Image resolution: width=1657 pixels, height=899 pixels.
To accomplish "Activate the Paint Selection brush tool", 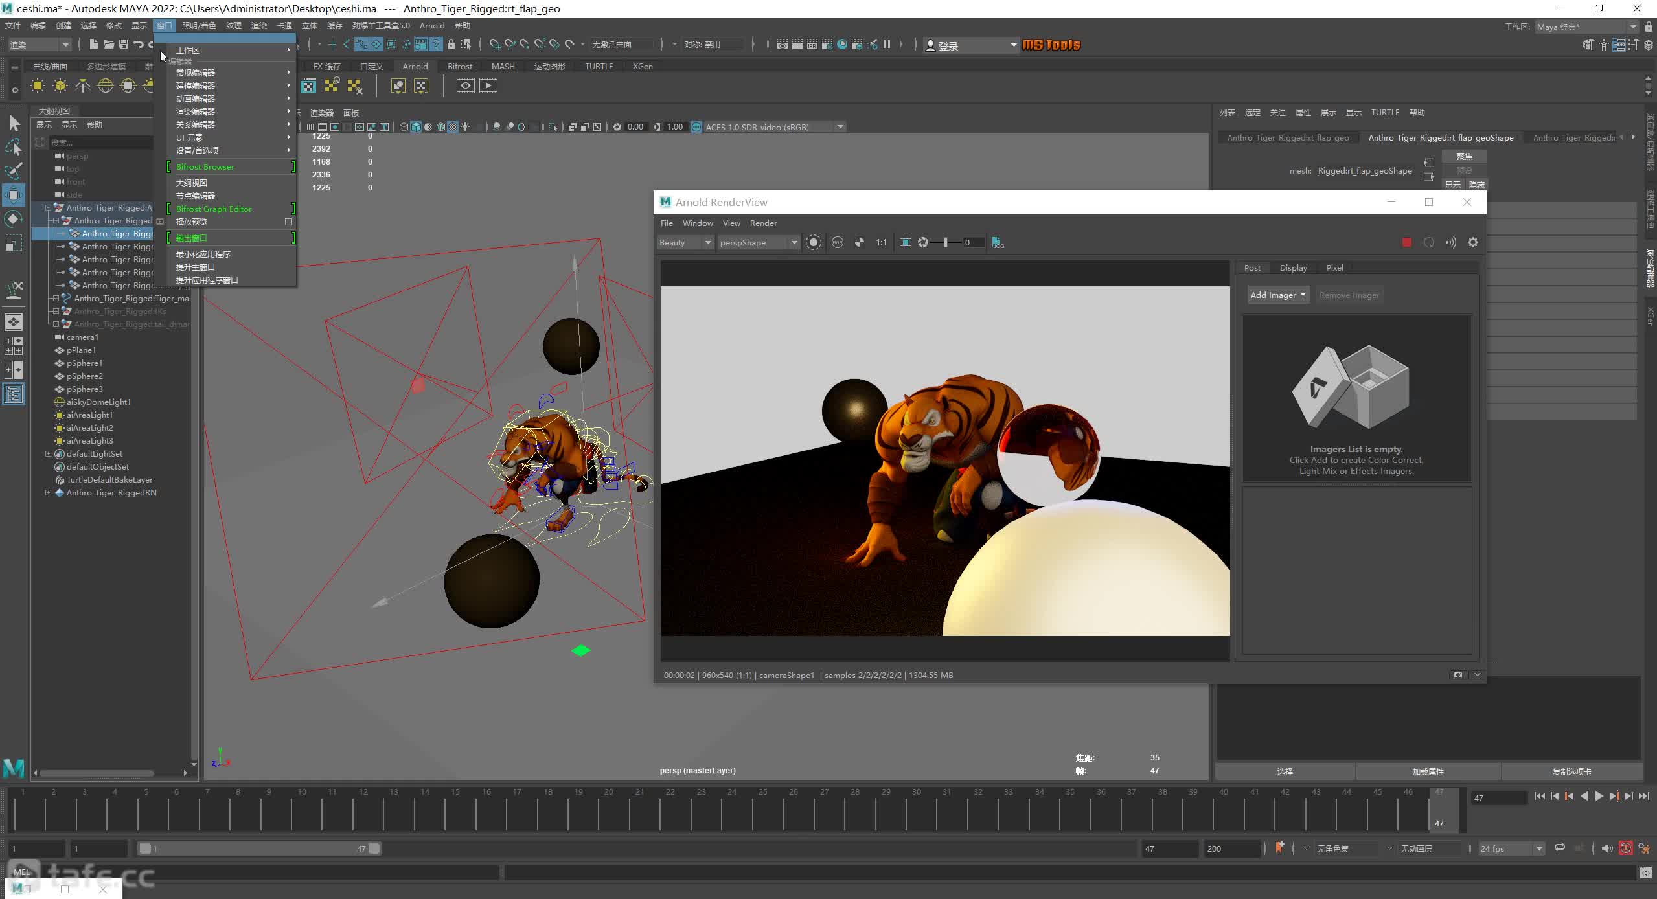I will pos(14,171).
